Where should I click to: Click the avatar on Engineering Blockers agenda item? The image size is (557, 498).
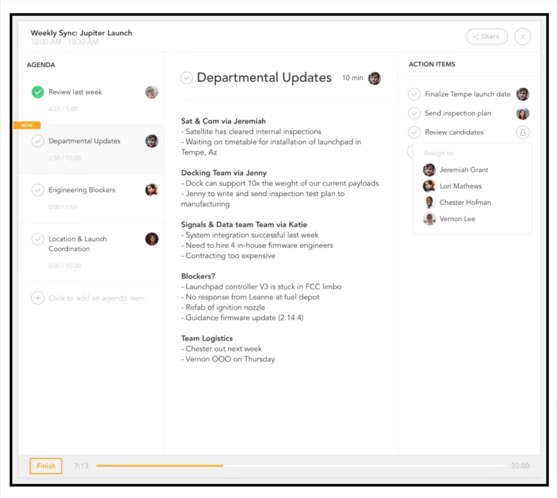pos(152,190)
